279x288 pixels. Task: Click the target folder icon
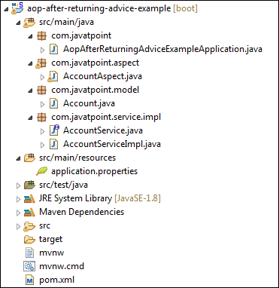coord(29,240)
